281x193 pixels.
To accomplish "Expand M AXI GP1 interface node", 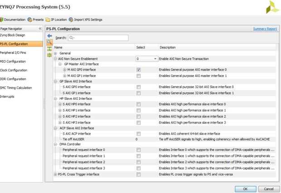I will (65, 76).
